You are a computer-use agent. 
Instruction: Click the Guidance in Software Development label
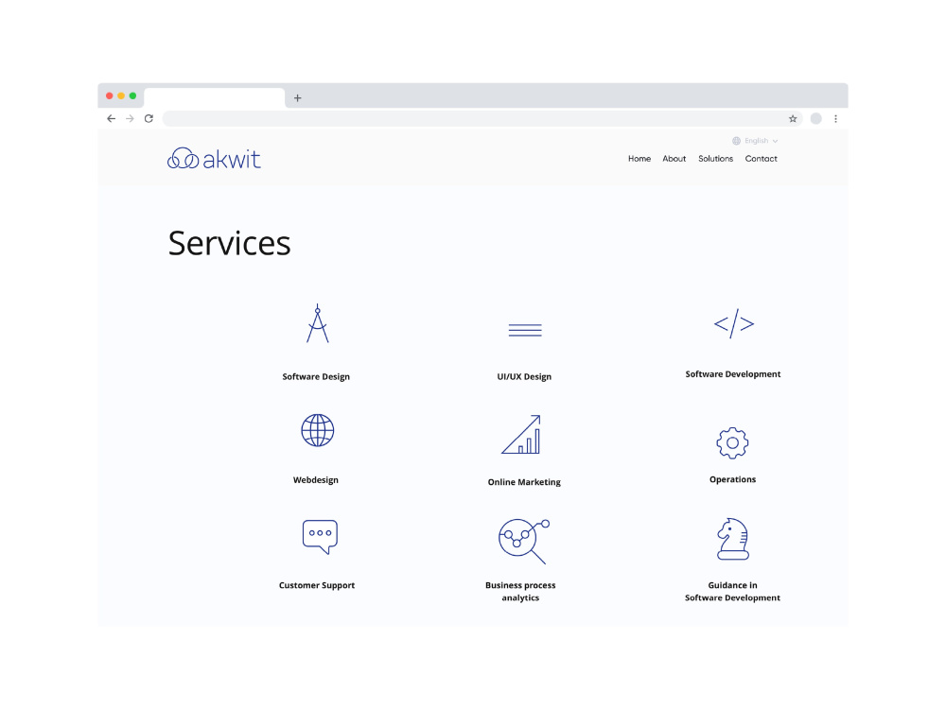click(x=732, y=592)
